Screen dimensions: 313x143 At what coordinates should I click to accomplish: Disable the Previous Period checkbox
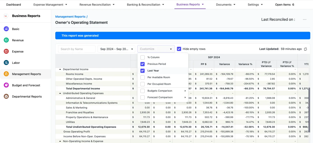pyautogui.click(x=142, y=64)
